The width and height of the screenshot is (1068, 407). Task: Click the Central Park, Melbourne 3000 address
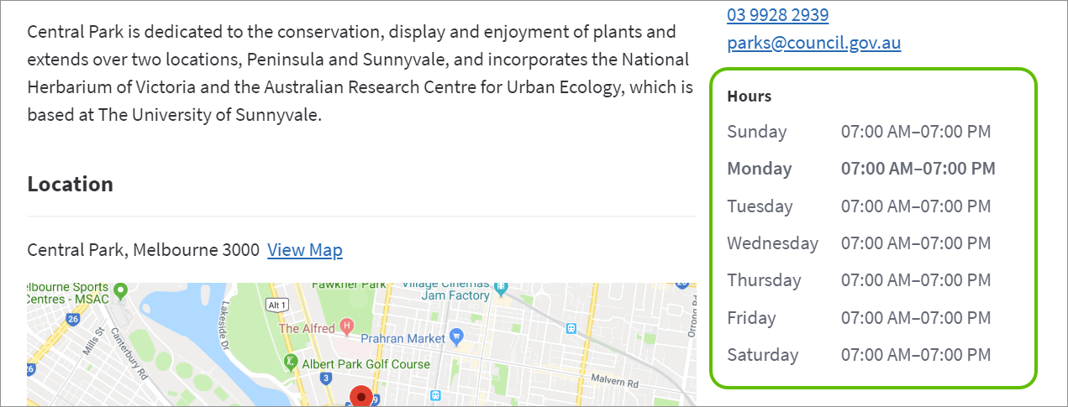[143, 250]
